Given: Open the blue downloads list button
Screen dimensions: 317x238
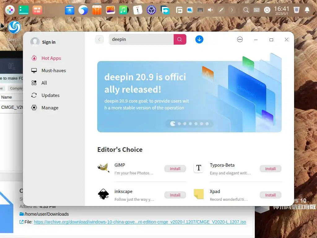Looking at the screenshot, I should point(199,39).
